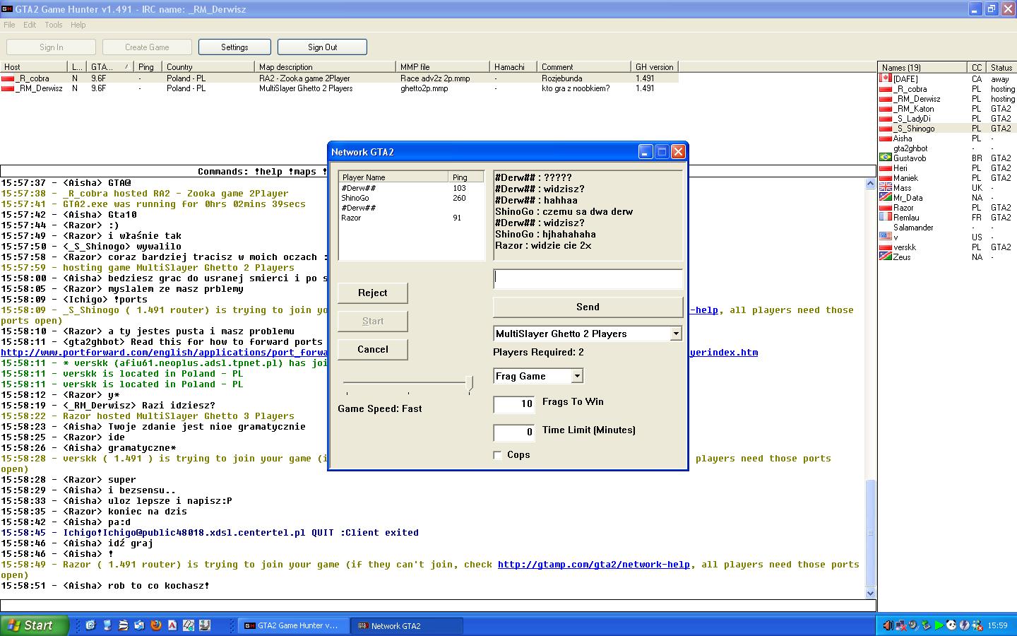Click the Names (19) column header

click(x=922, y=67)
